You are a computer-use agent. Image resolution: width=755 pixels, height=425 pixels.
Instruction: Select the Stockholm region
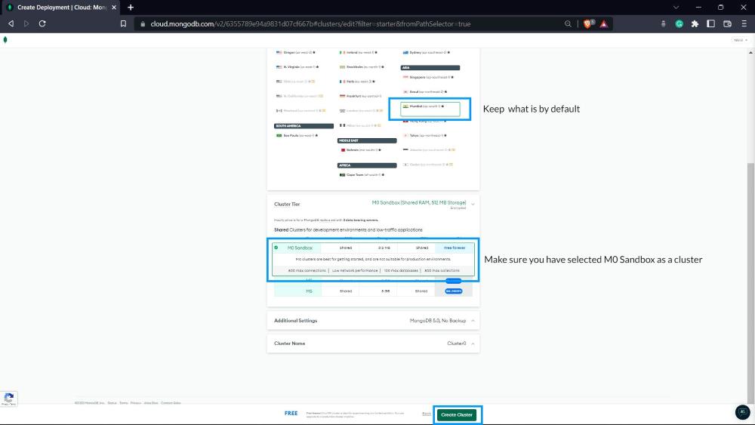[362, 67]
